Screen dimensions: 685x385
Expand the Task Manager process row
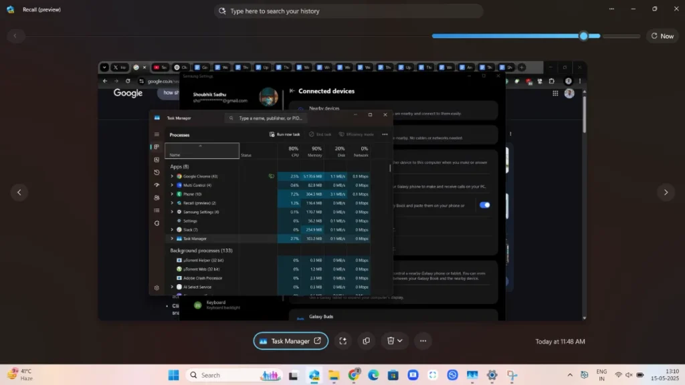point(172,239)
